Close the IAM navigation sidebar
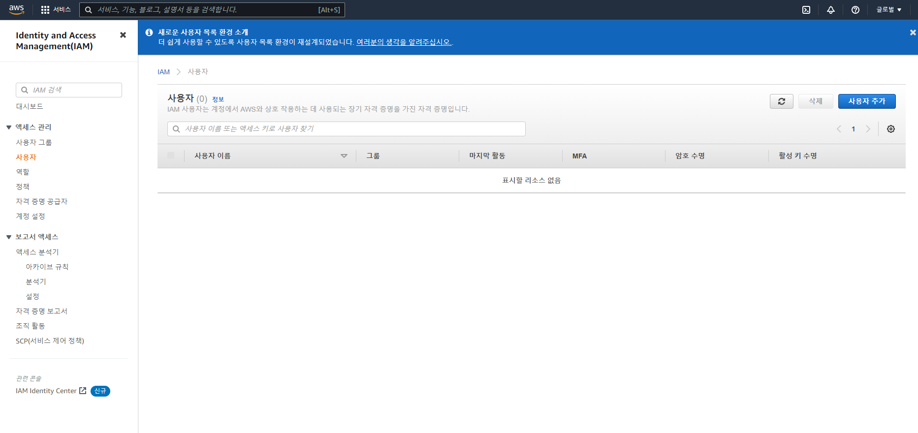 click(123, 35)
